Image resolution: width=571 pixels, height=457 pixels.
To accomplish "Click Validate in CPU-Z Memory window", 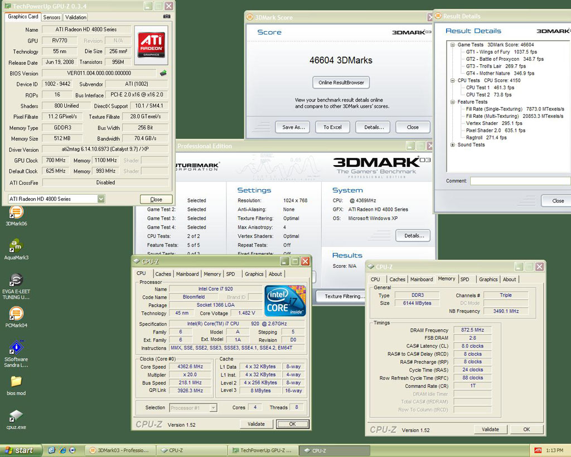I will 490,429.
